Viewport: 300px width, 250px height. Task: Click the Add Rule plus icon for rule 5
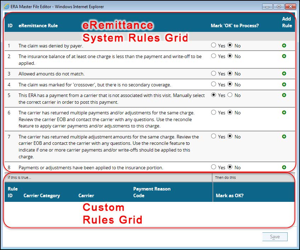coord(284,95)
